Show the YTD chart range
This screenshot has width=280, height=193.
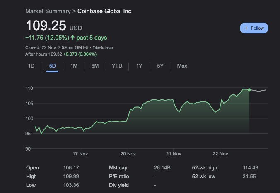click(117, 66)
